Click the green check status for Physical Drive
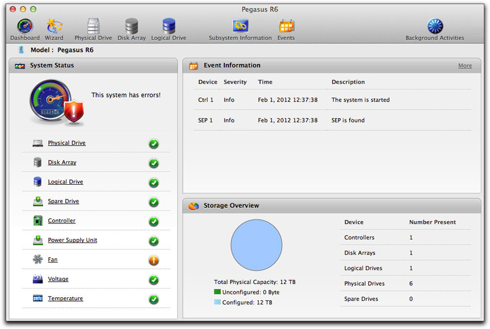 click(x=154, y=144)
